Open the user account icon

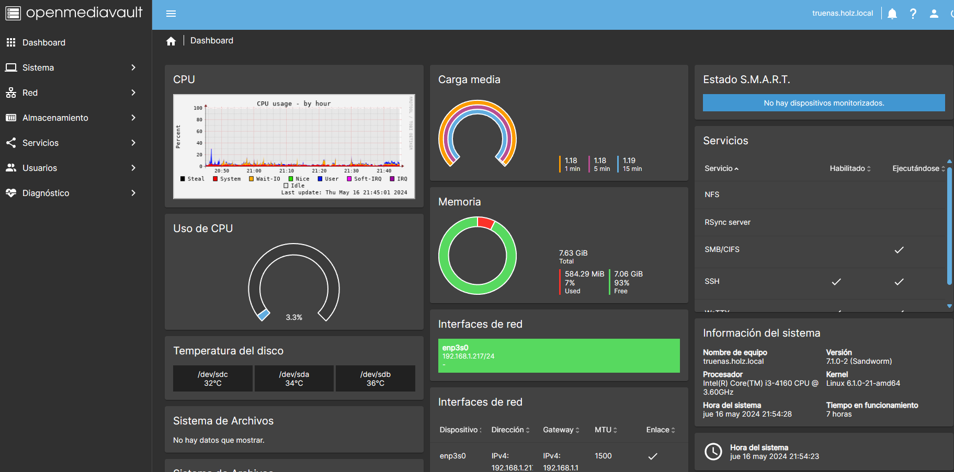pyautogui.click(x=934, y=14)
